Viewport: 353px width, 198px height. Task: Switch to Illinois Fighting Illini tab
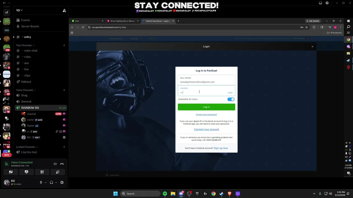pyautogui.click(x=122, y=21)
